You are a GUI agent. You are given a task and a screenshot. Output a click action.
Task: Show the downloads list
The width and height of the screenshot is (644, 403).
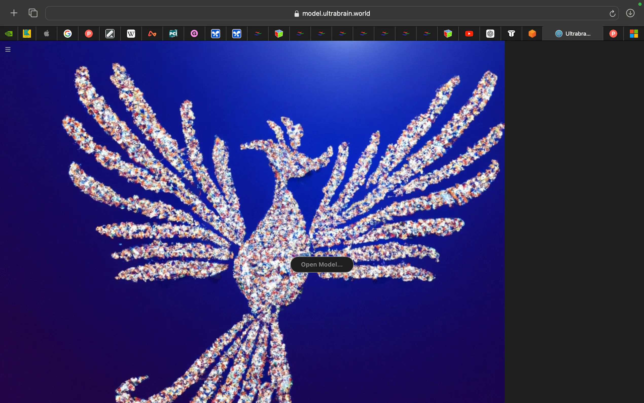coord(630,13)
